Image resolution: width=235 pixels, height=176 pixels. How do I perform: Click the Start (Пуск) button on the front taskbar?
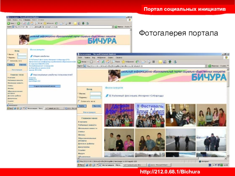[x=81, y=165]
